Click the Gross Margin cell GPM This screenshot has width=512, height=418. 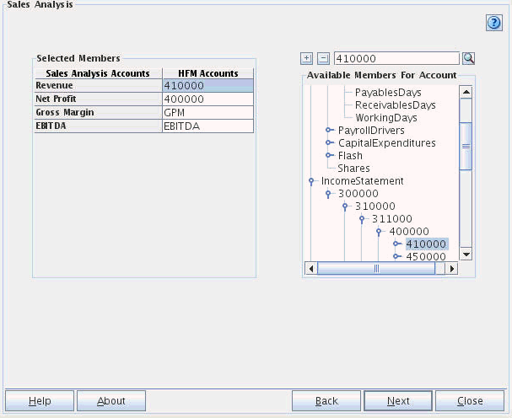(207, 113)
